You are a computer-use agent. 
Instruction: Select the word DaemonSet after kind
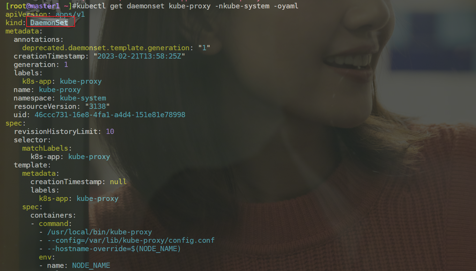pyautogui.click(x=49, y=23)
